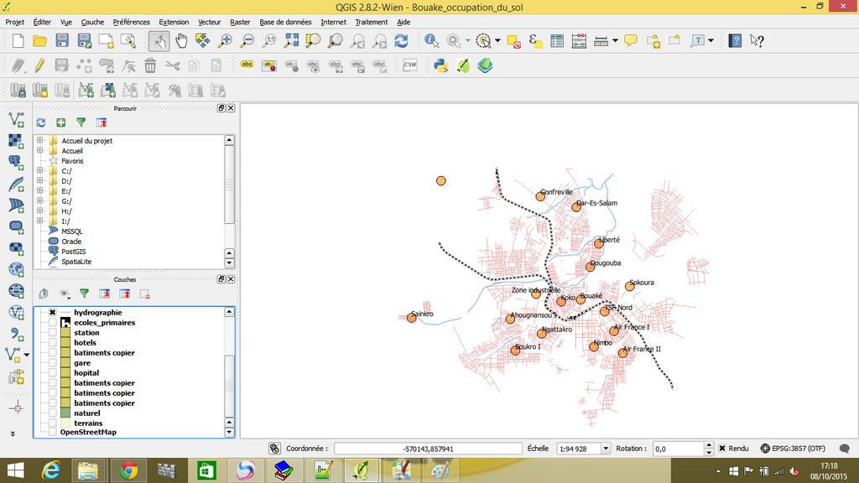Viewport: 859px width, 483px height.
Task: Click the Help contents book icon
Action: (x=735, y=41)
